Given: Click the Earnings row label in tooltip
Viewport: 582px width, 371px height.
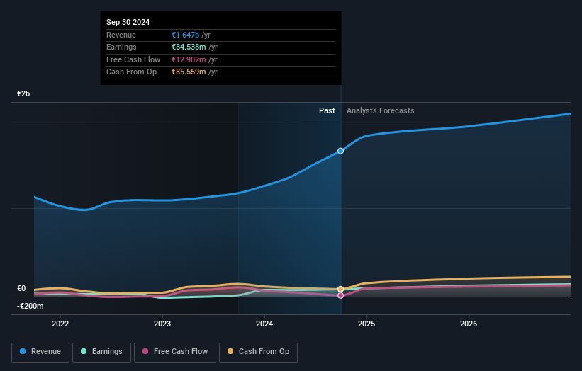Looking at the screenshot, I should (x=121, y=47).
